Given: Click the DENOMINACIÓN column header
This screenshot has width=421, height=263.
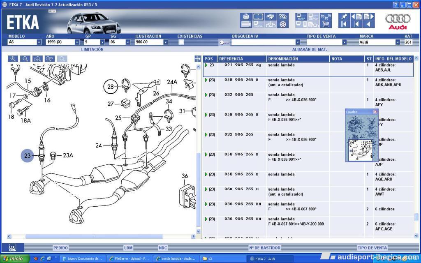Looking at the screenshot, I should pyautogui.click(x=298, y=59).
